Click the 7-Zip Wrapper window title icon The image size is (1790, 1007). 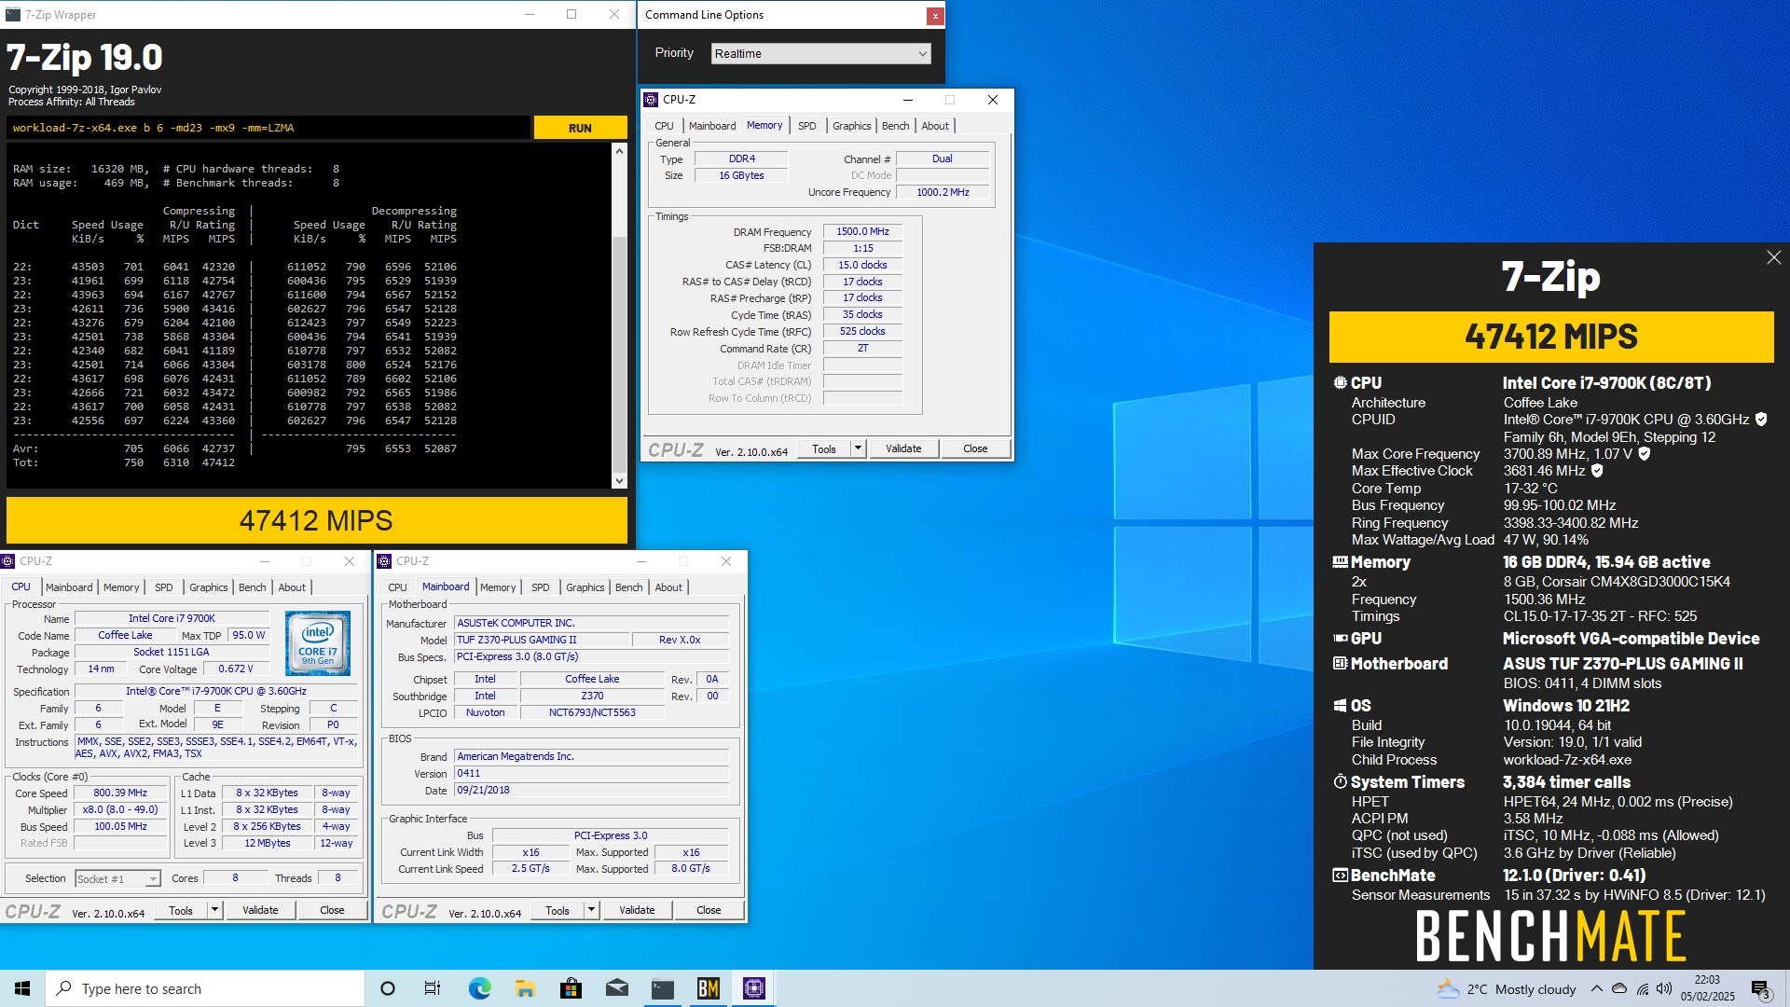(13, 14)
